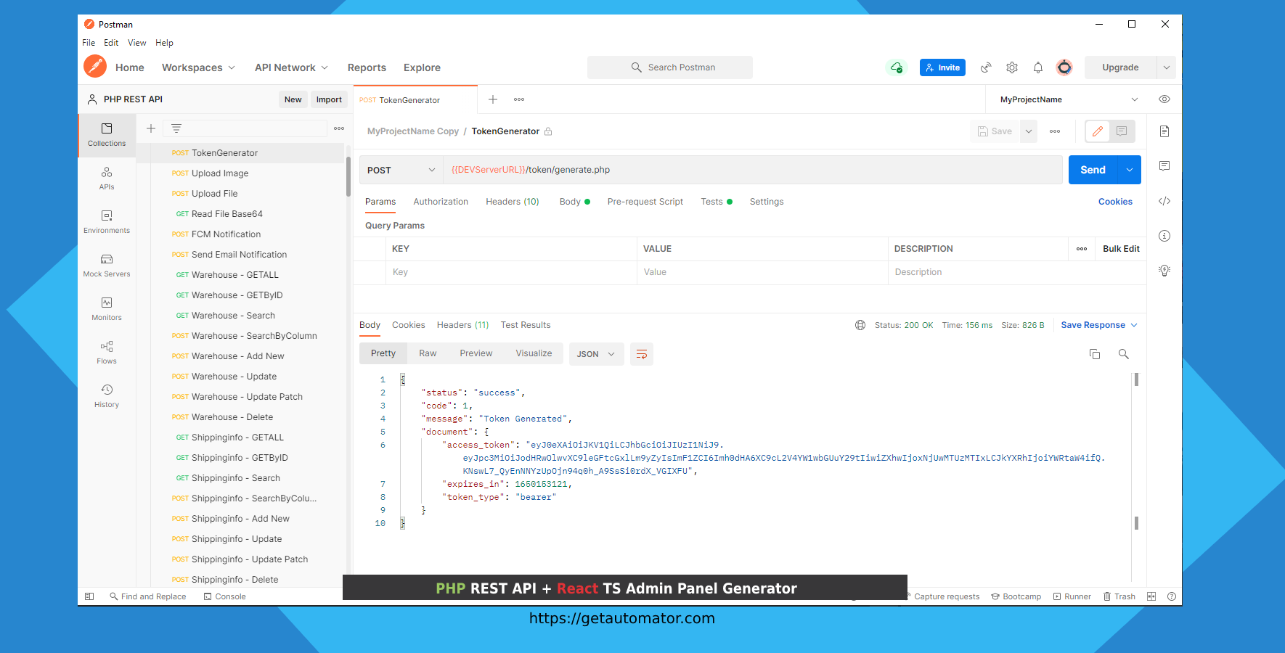Open the notifications bell

pos(1038,67)
